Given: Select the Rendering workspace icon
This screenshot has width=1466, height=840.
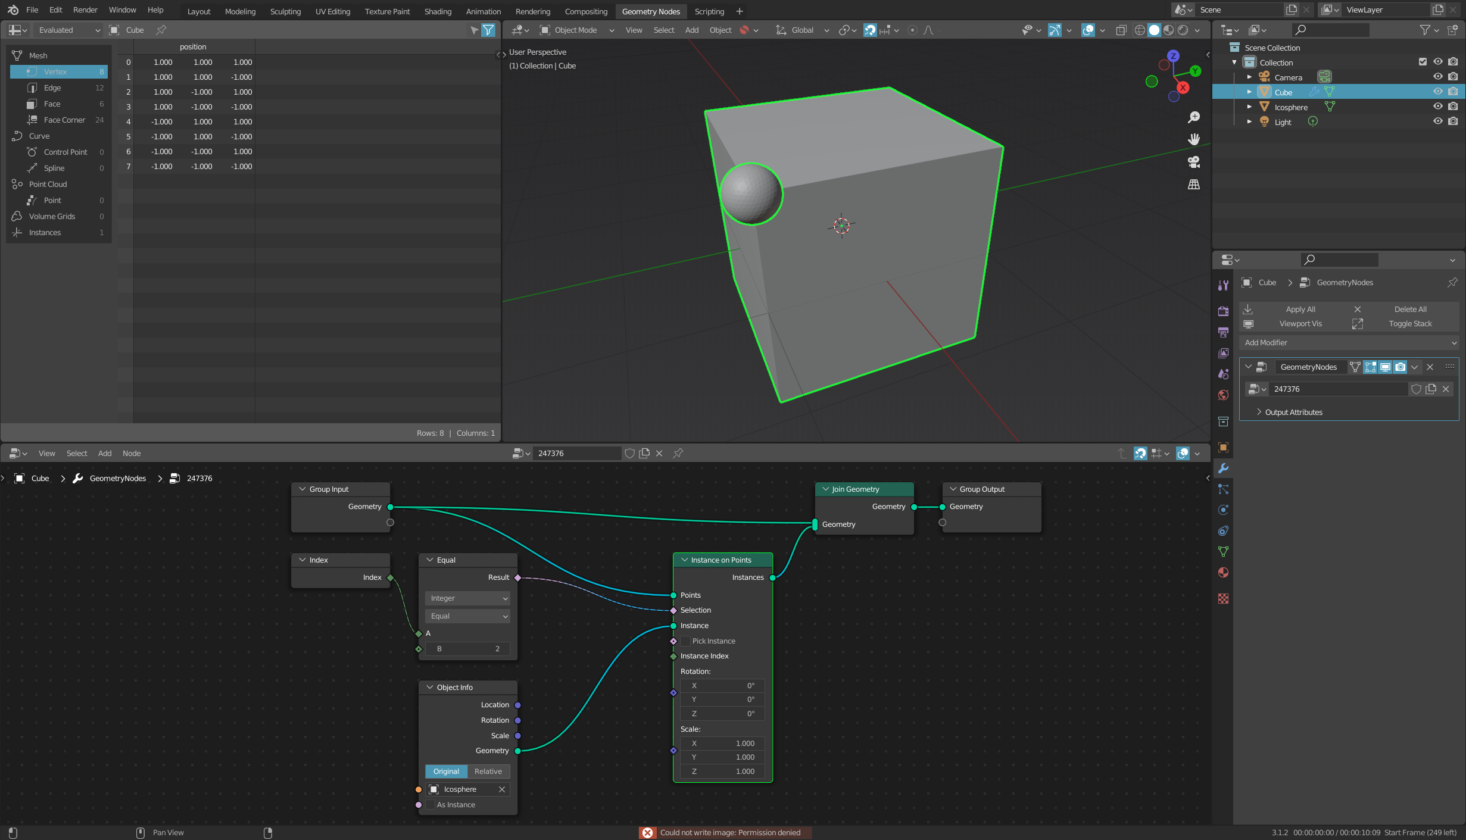Looking at the screenshot, I should (532, 11).
